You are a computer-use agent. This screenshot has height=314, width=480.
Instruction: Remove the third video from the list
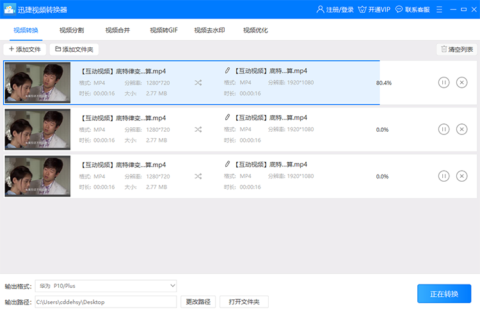tap(461, 176)
